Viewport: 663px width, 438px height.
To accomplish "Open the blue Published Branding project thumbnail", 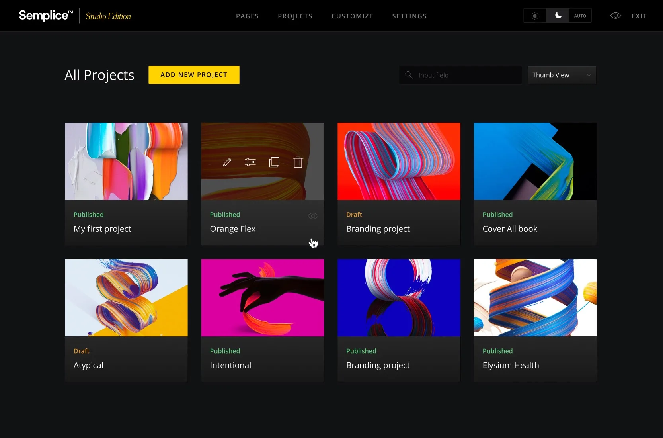I will point(399,298).
